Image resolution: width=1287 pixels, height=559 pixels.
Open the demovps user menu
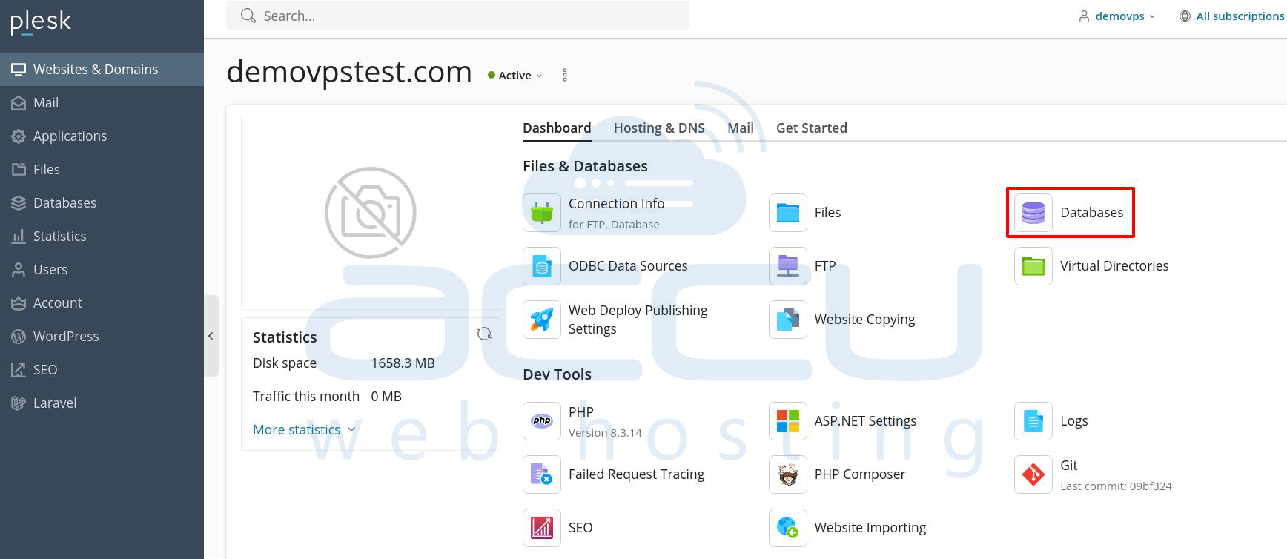pos(1116,16)
